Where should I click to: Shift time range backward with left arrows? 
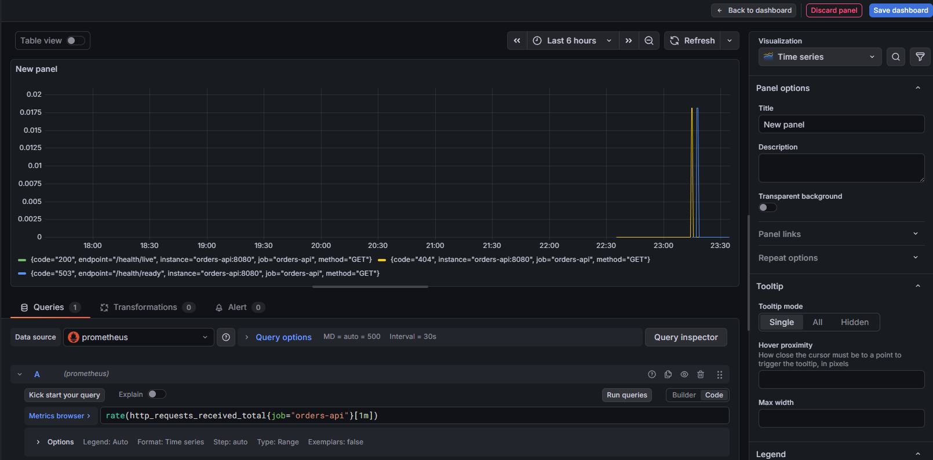point(517,41)
